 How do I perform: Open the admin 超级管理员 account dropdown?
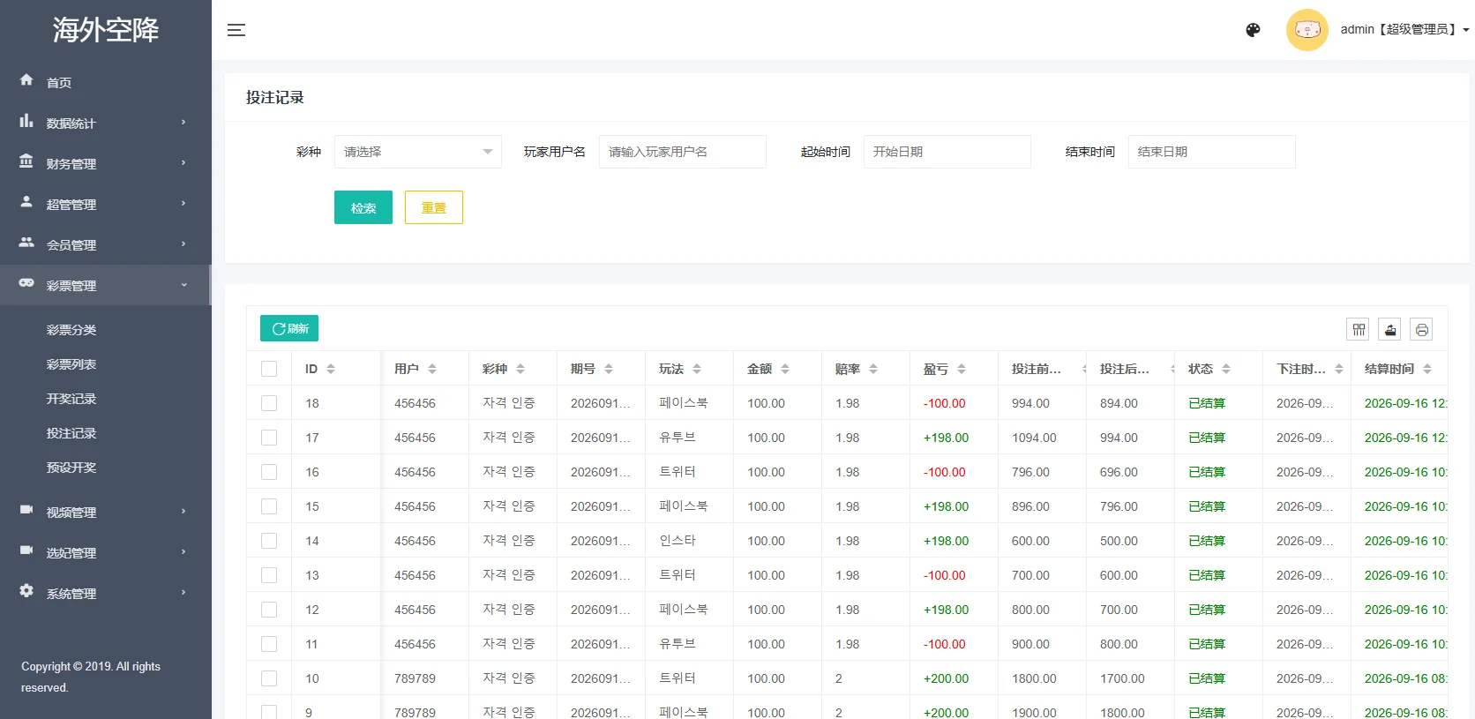tap(1404, 30)
